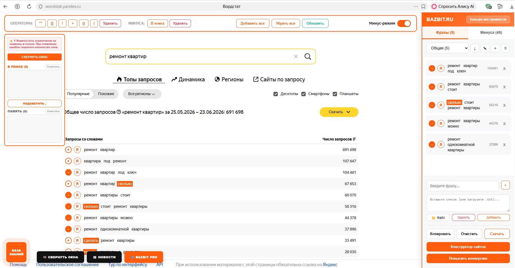Add 'квартира под ремонт' phrase with plus icon
This screenshot has height=268, width=515.
coord(68,161)
